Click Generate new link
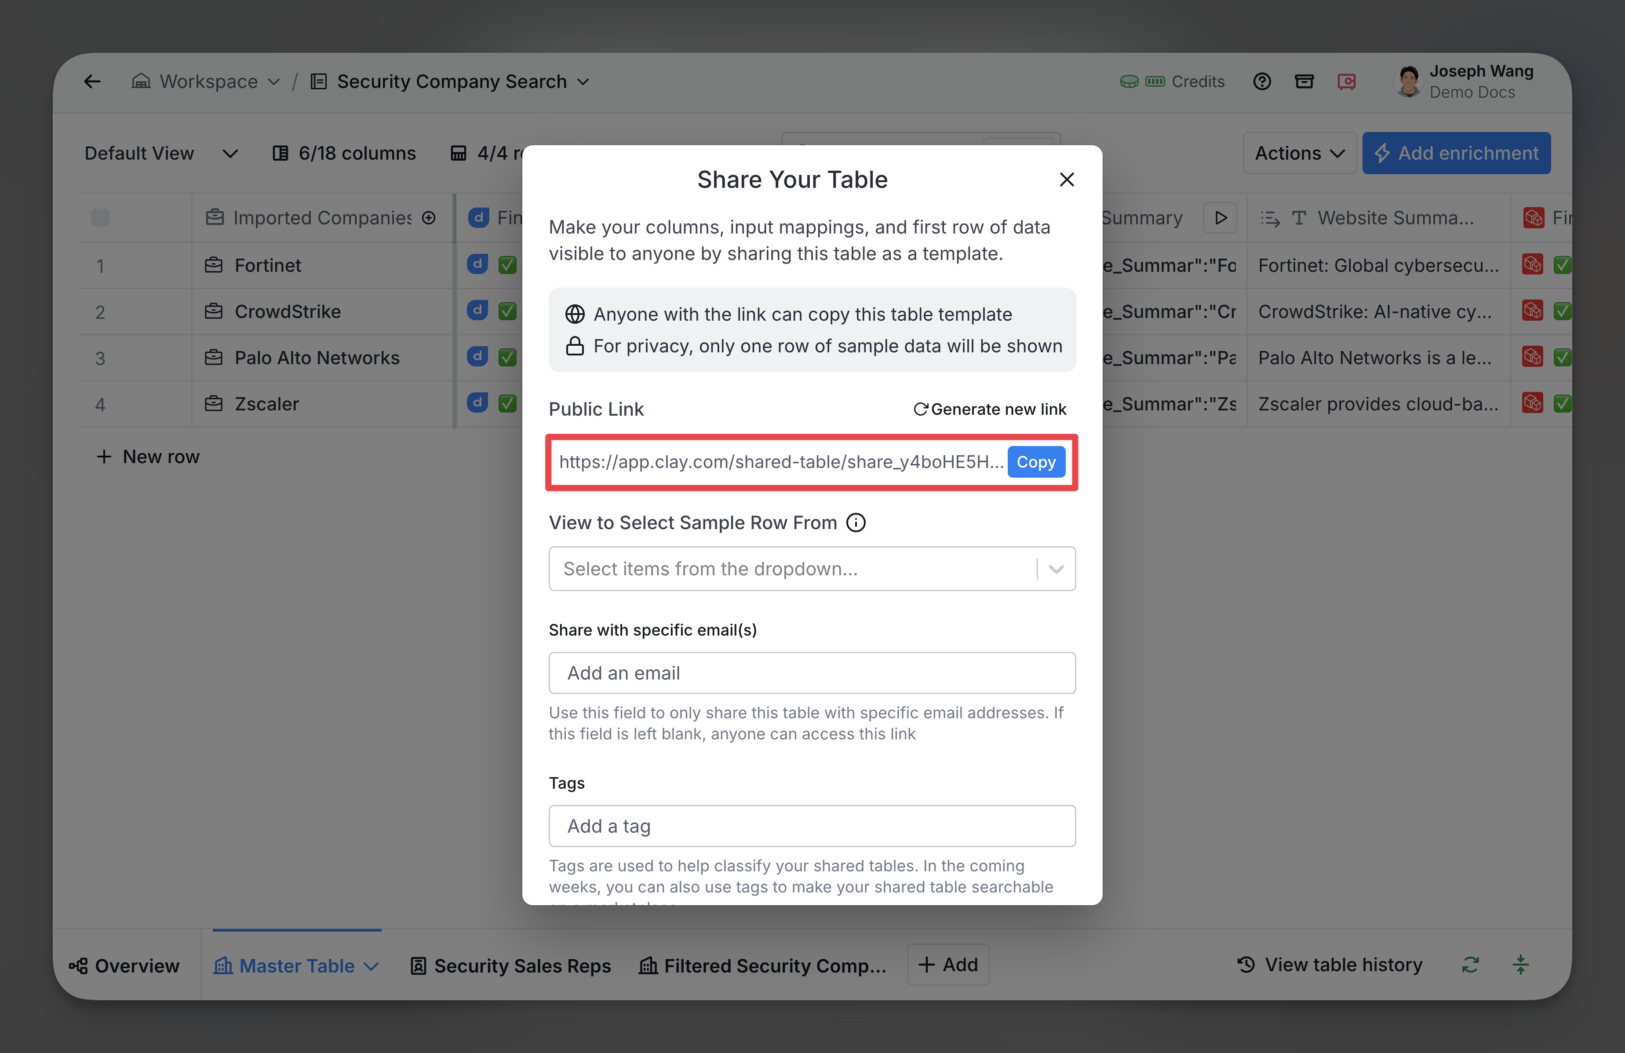Image resolution: width=1625 pixels, height=1053 pixels. click(989, 409)
